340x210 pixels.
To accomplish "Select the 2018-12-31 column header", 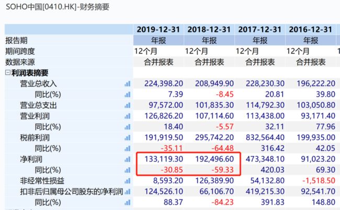I will coord(209,29).
